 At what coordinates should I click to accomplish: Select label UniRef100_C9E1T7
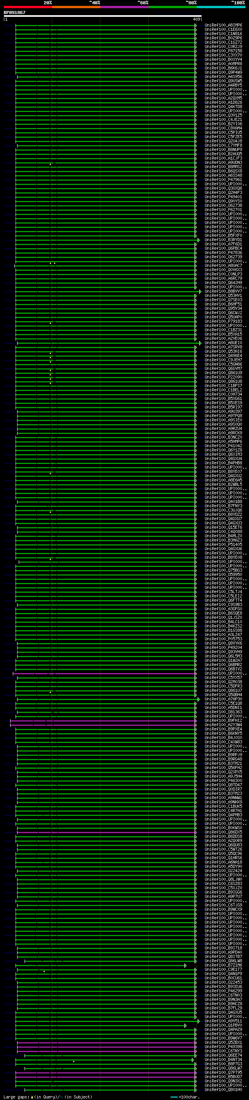pos(223,970)
